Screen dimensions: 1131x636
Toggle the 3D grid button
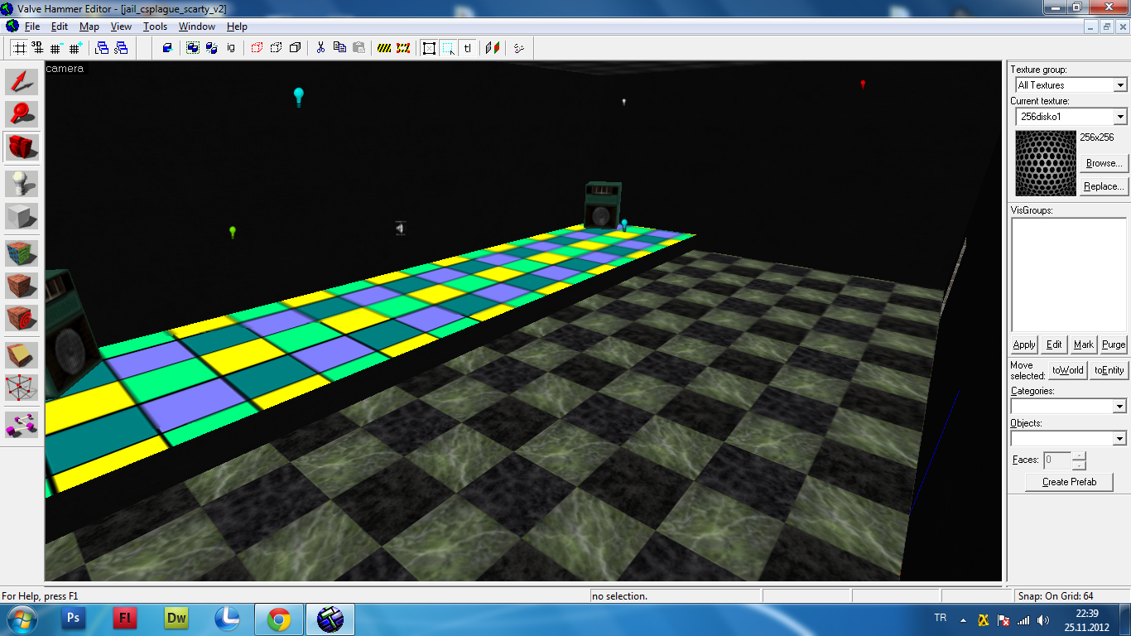click(x=37, y=48)
